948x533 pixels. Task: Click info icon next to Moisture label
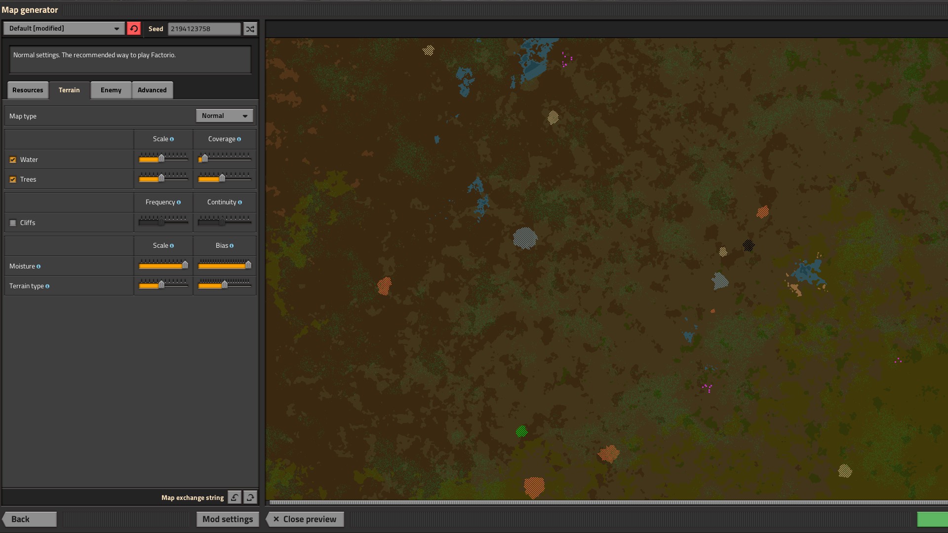pyautogui.click(x=39, y=266)
